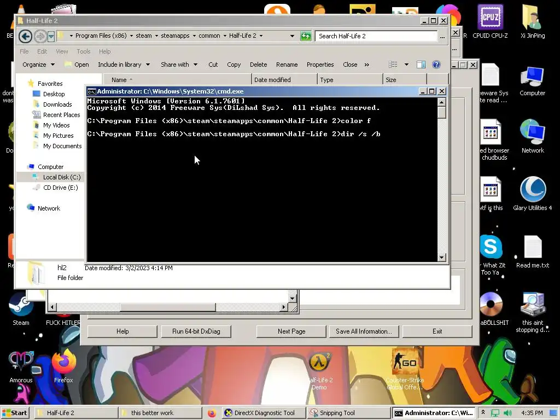Open address bar history dropdown
This screenshot has width=560, height=420.
pos(292,36)
